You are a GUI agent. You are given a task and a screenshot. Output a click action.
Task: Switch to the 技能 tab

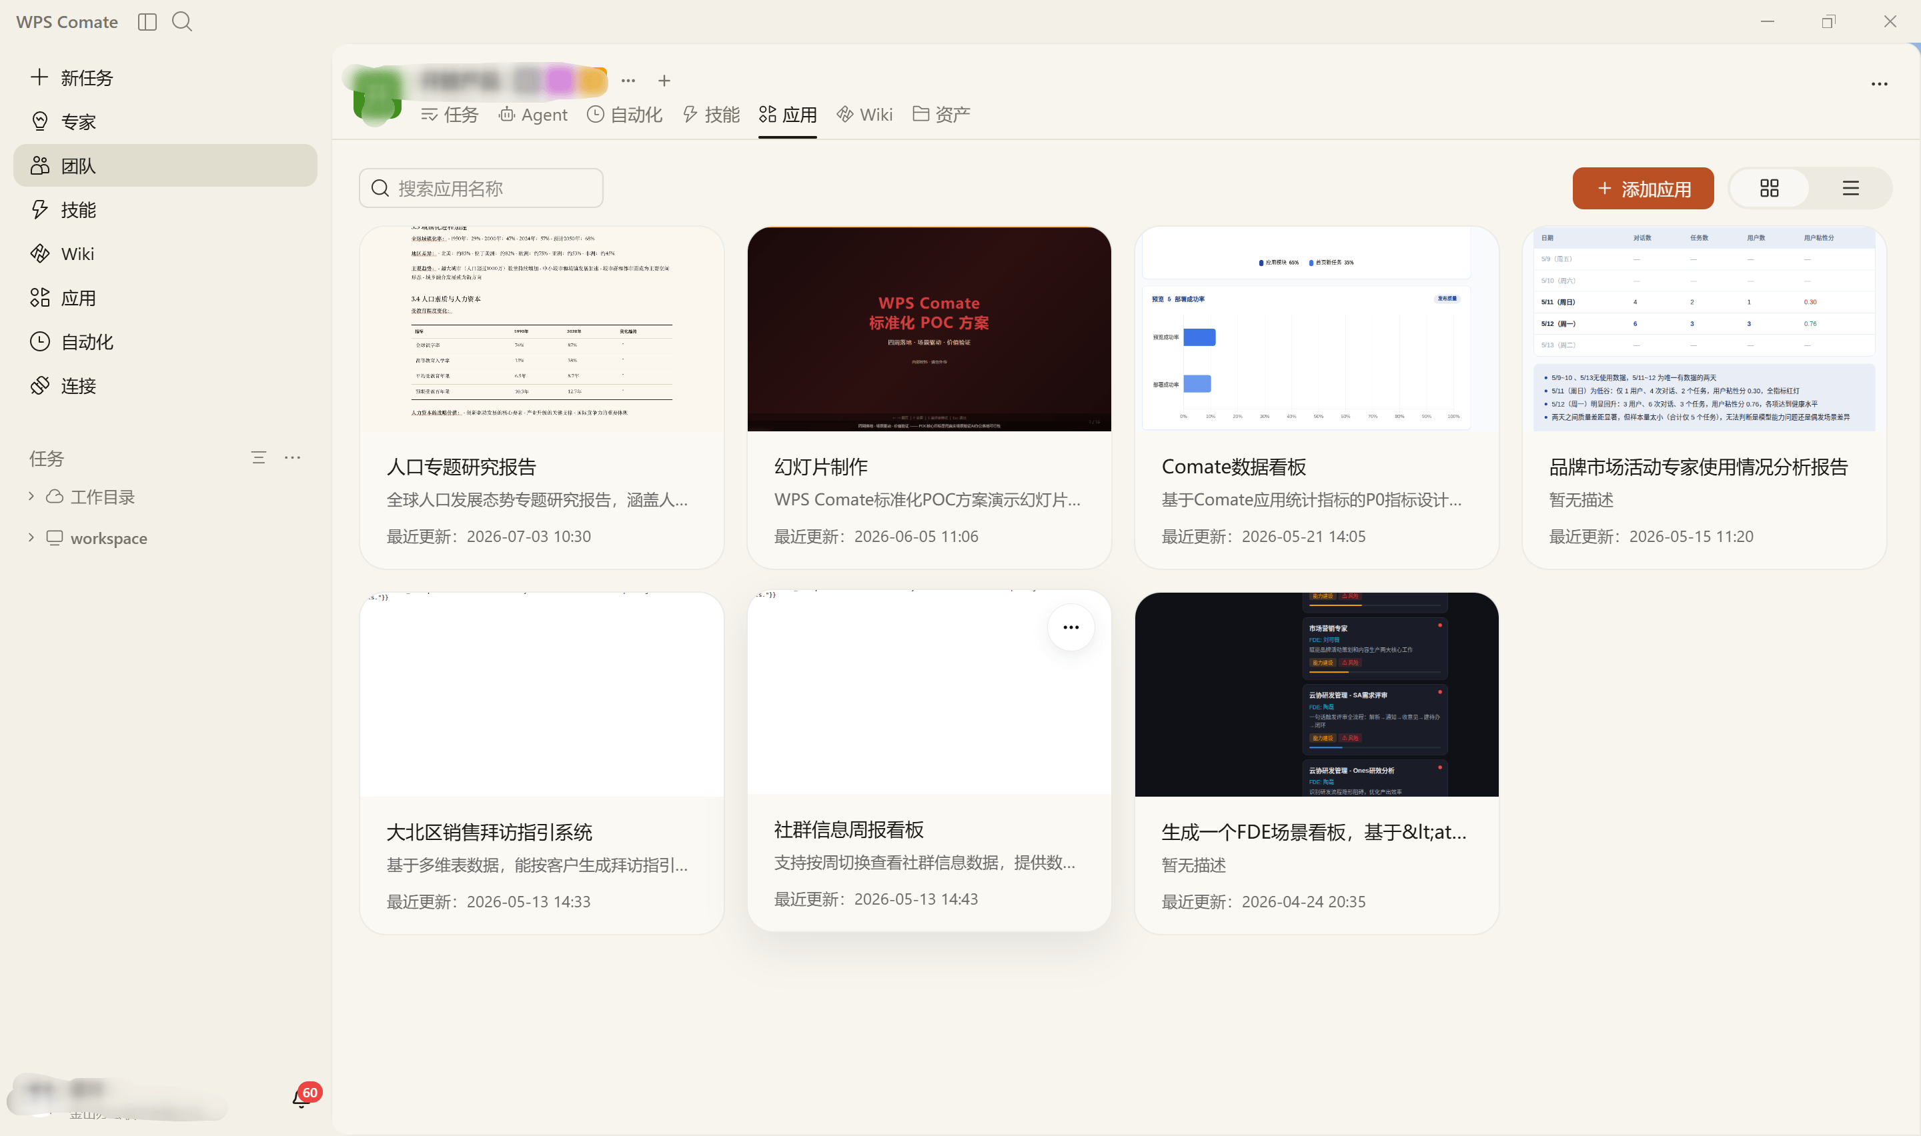point(711,115)
